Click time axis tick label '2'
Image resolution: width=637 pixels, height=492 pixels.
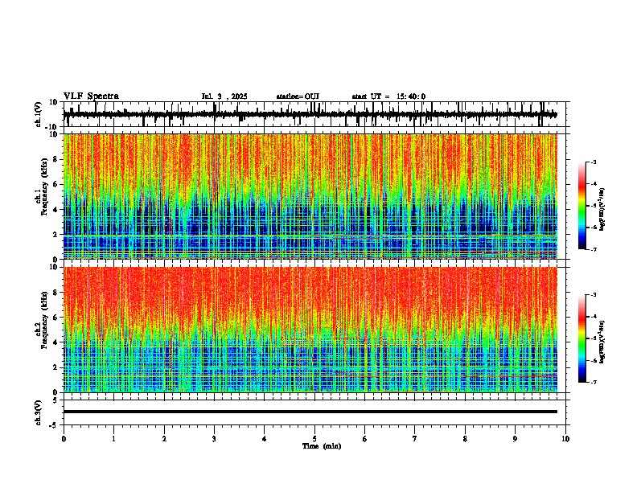164,439
